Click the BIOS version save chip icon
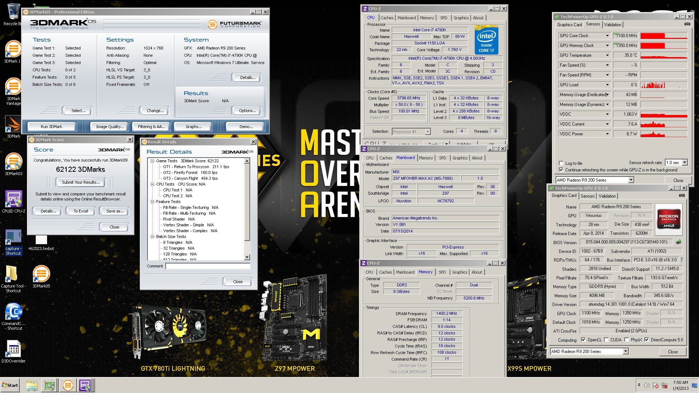Viewport: 699px width, 393px height. coord(679,242)
